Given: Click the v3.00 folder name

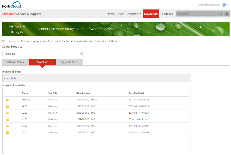Looking at the screenshot, I should [25, 113].
